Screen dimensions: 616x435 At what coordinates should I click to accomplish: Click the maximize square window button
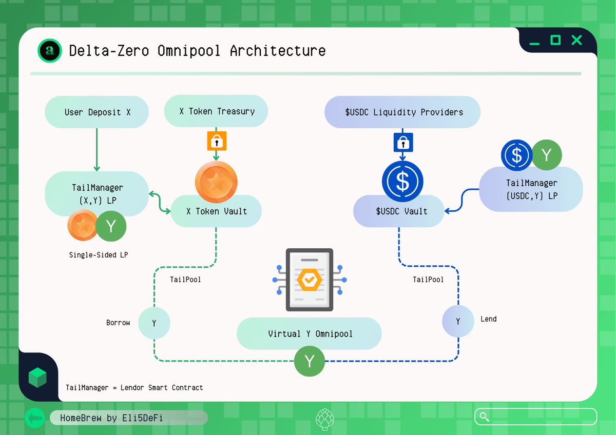(555, 40)
